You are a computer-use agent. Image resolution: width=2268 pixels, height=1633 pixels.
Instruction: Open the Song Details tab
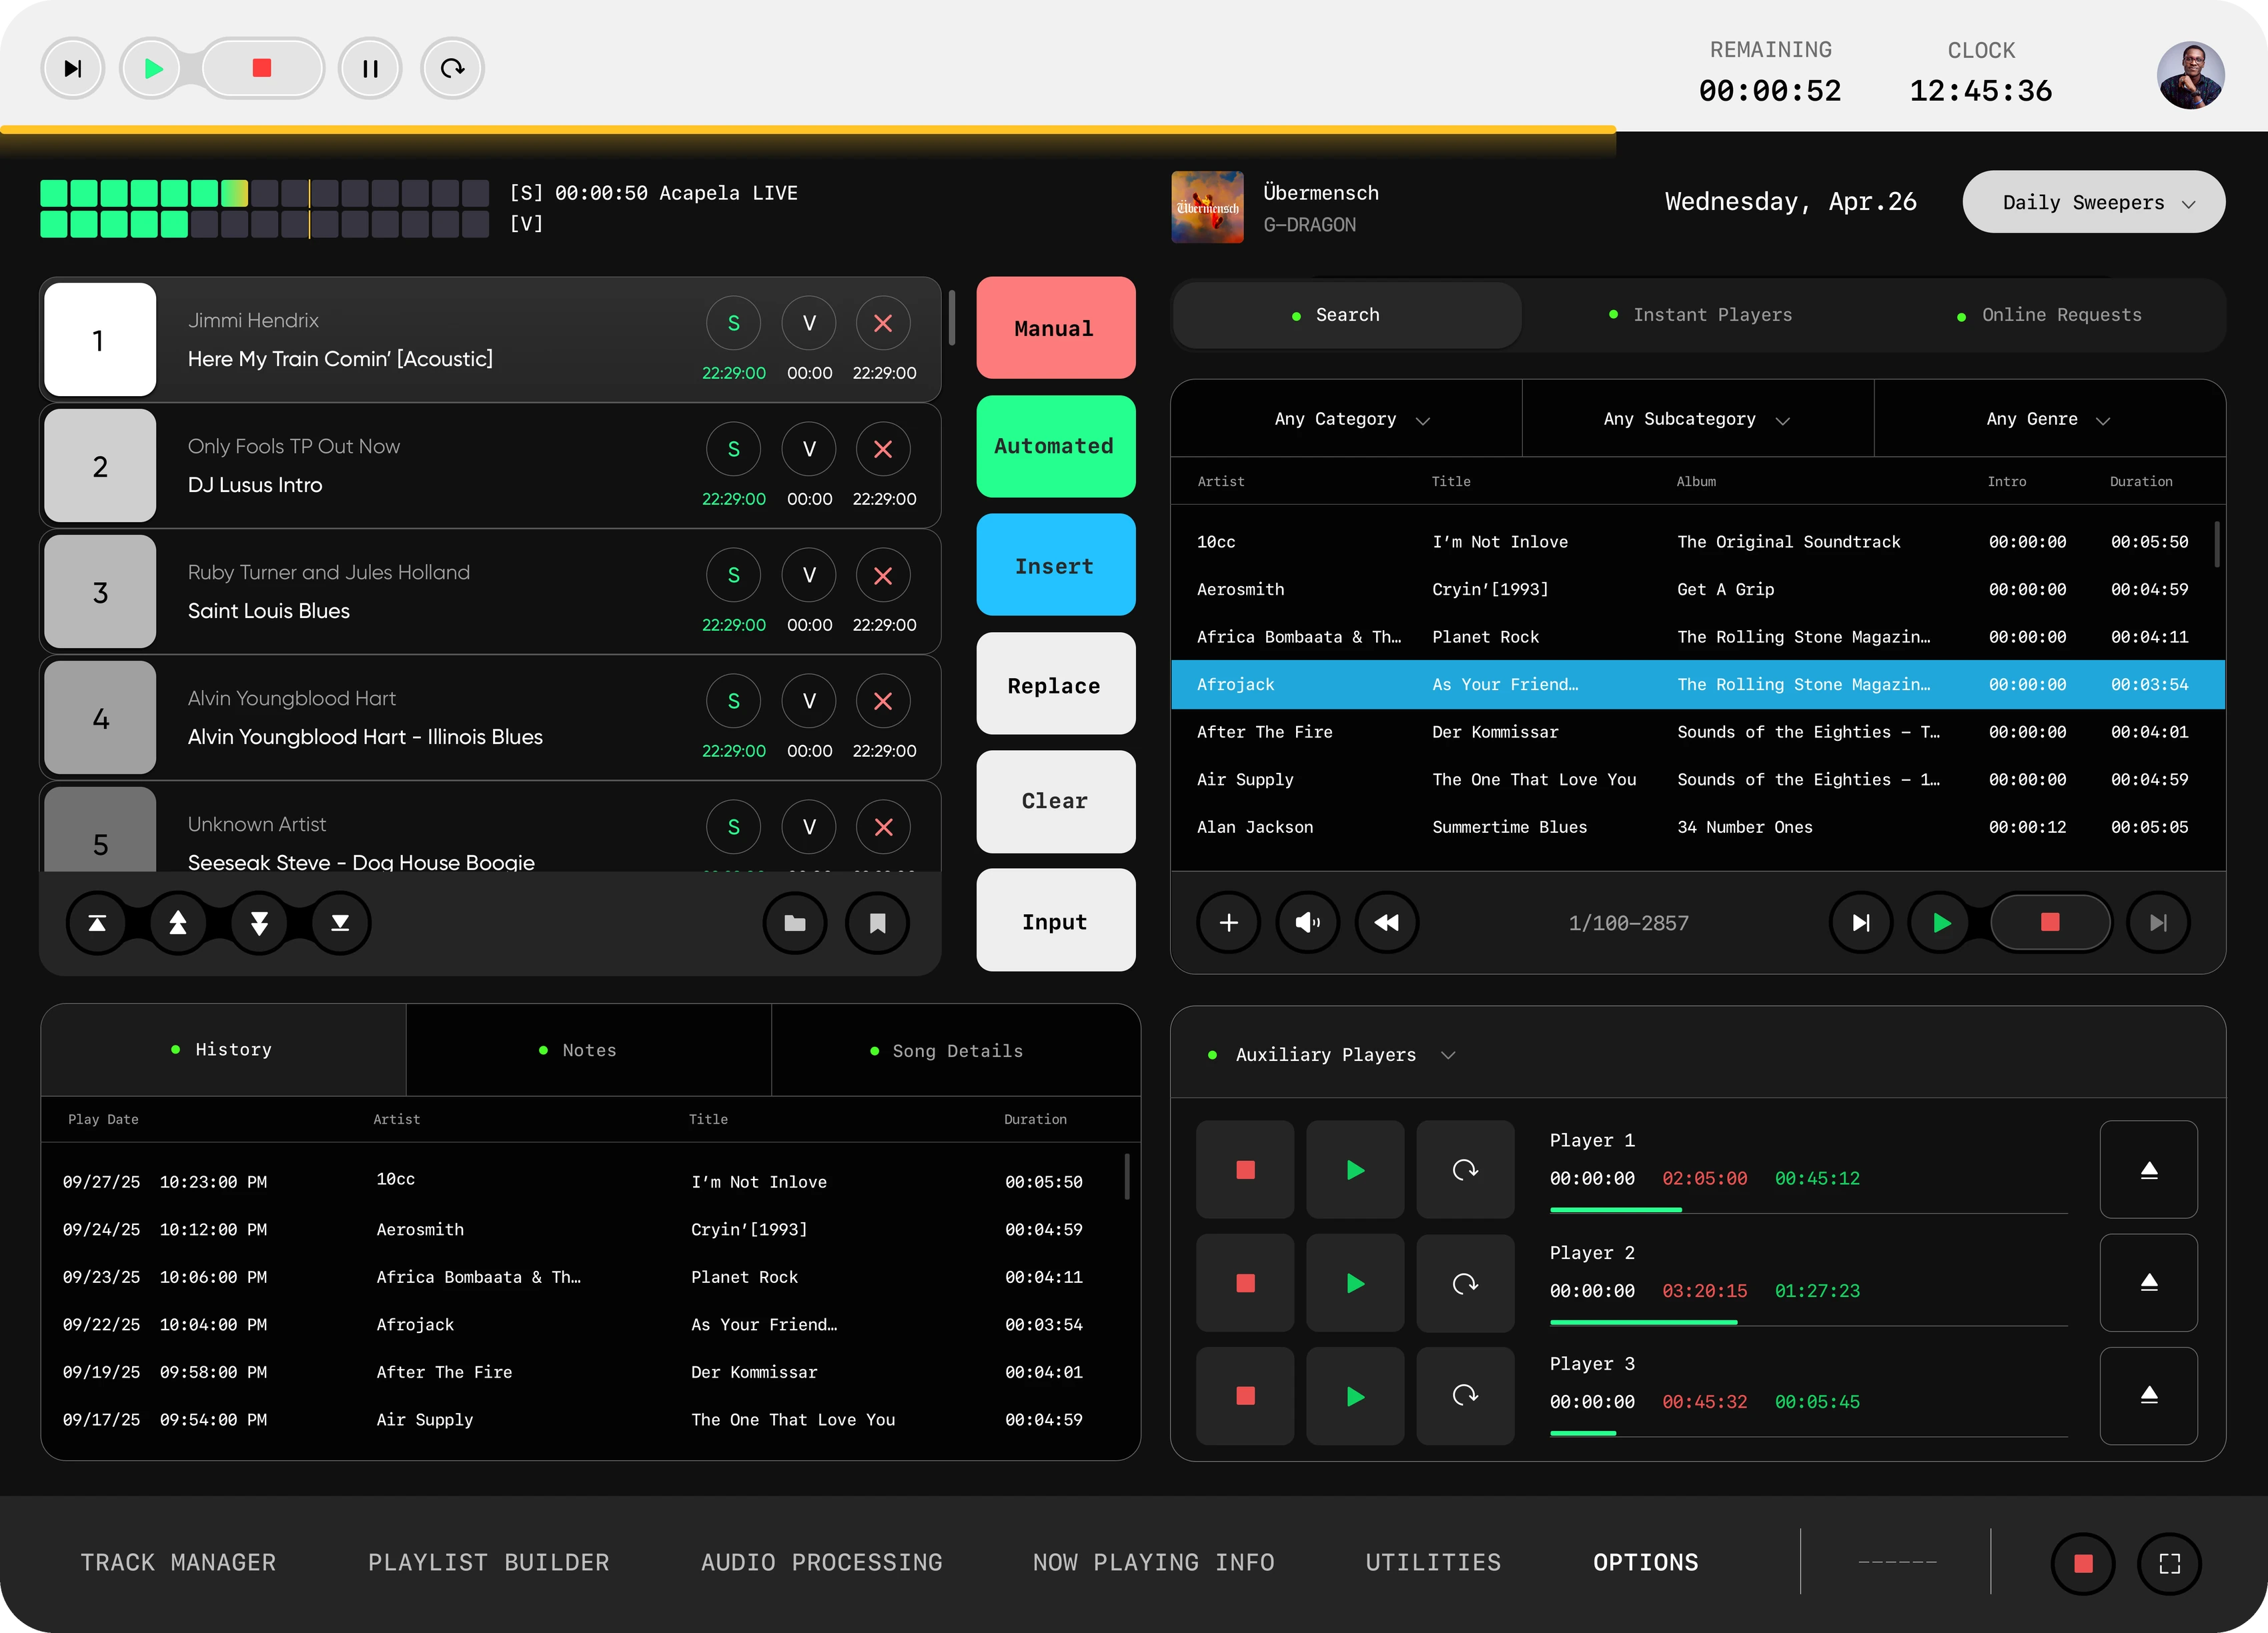click(x=956, y=1050)
